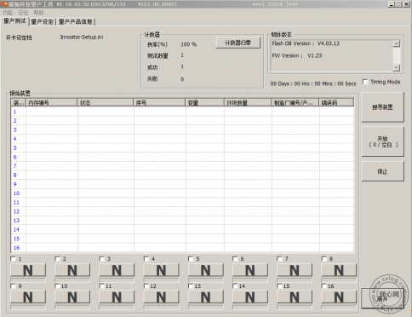Tick the port 3 checkbox

pos(102,259)
